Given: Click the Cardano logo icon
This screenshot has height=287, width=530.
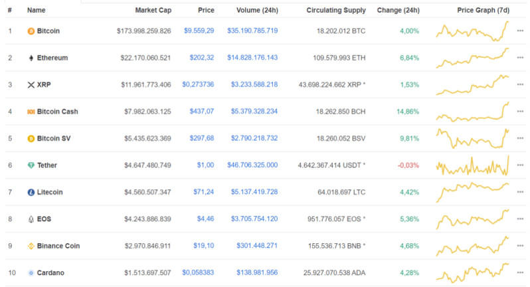Looking at the screenshot, I should [31, 272].
